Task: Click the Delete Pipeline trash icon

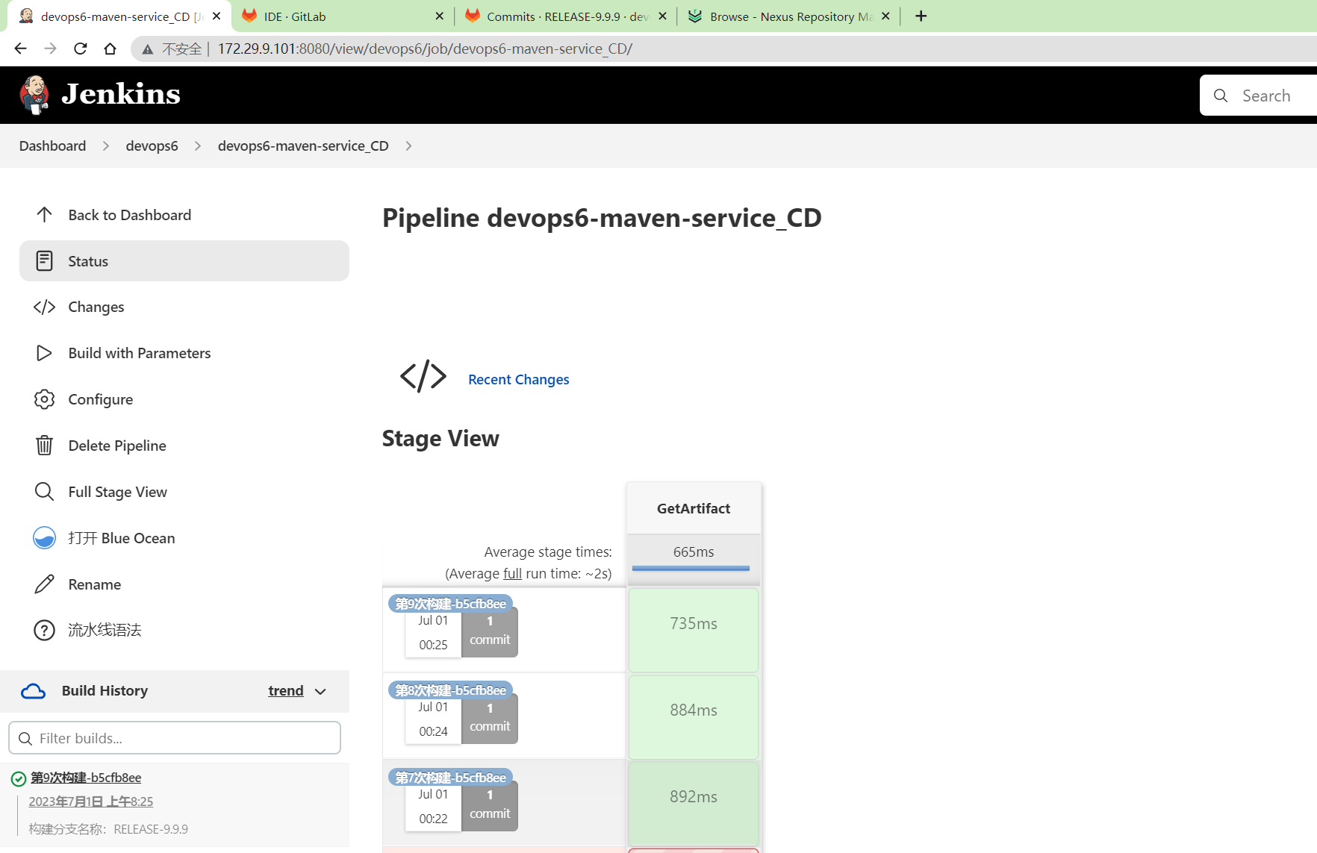Action: (x=44, y=446)
